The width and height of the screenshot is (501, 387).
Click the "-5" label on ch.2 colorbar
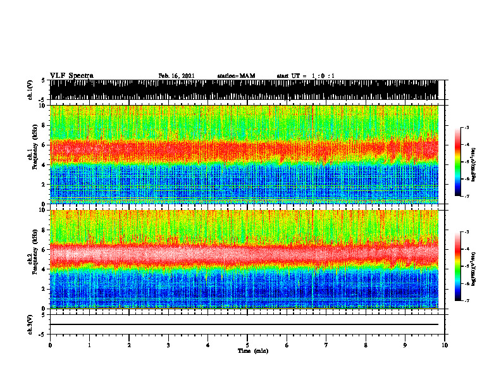click(x=466, y=266)
